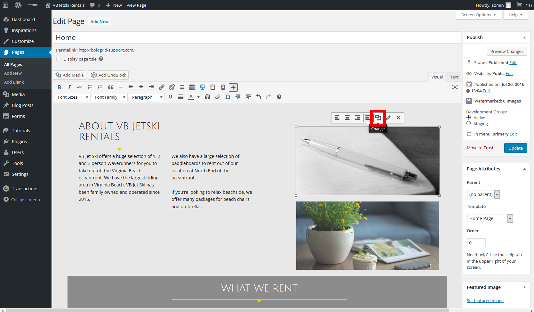
Task: Select Staging development group
Action: pyautogui.click(x=468, y=123)
